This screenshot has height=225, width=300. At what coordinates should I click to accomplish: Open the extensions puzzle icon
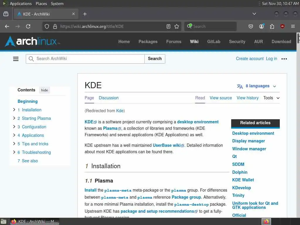(x=272, y=26)
